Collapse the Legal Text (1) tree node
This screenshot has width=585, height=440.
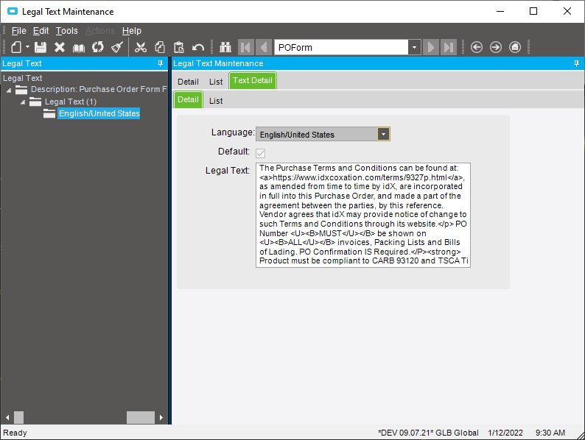tap(23, 102)
